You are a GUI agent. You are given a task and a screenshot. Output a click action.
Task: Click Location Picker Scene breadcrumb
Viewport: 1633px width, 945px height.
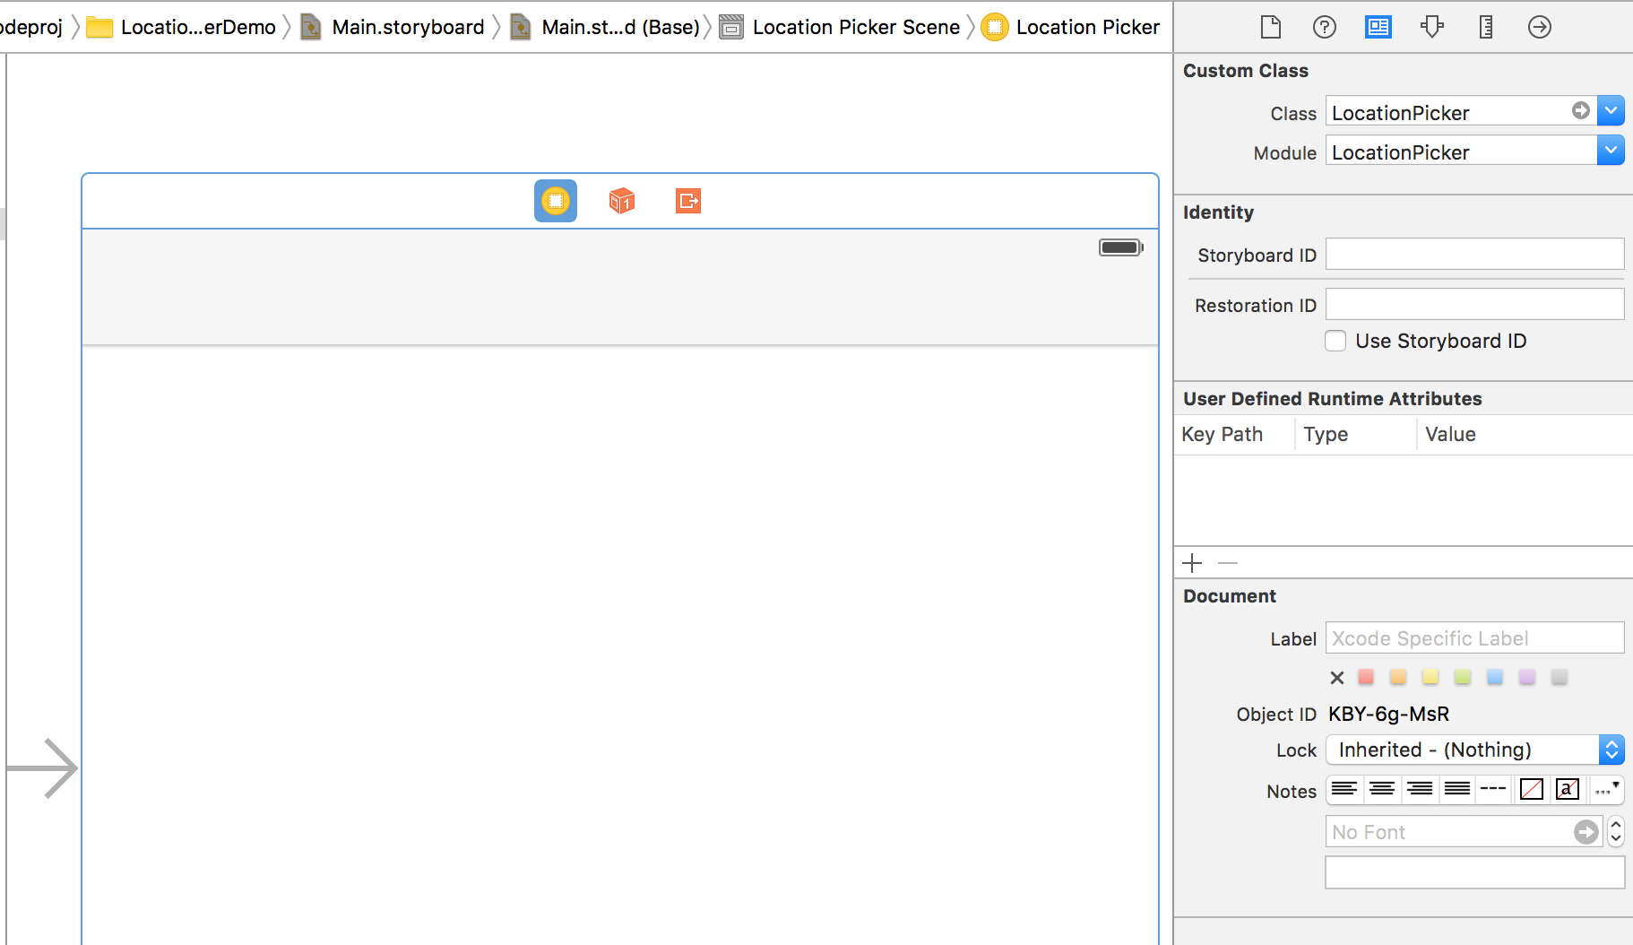tap(855, 27)
